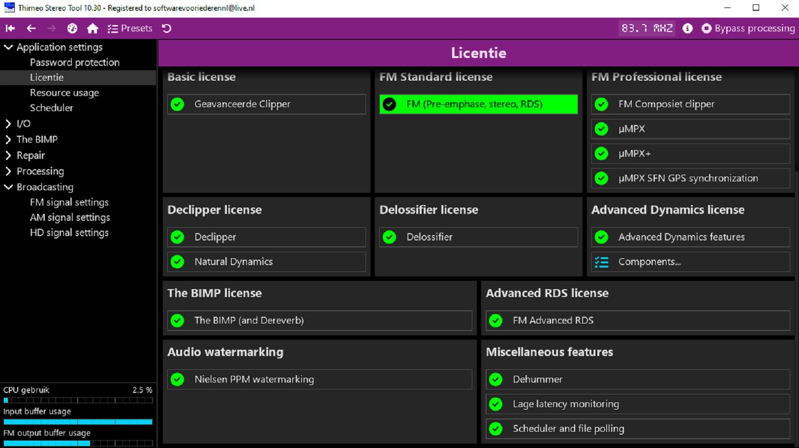This screenshot has width=799, height=448.
Task: Click Scheduler and file polling check icon
Action: click(x=496, y=429)
